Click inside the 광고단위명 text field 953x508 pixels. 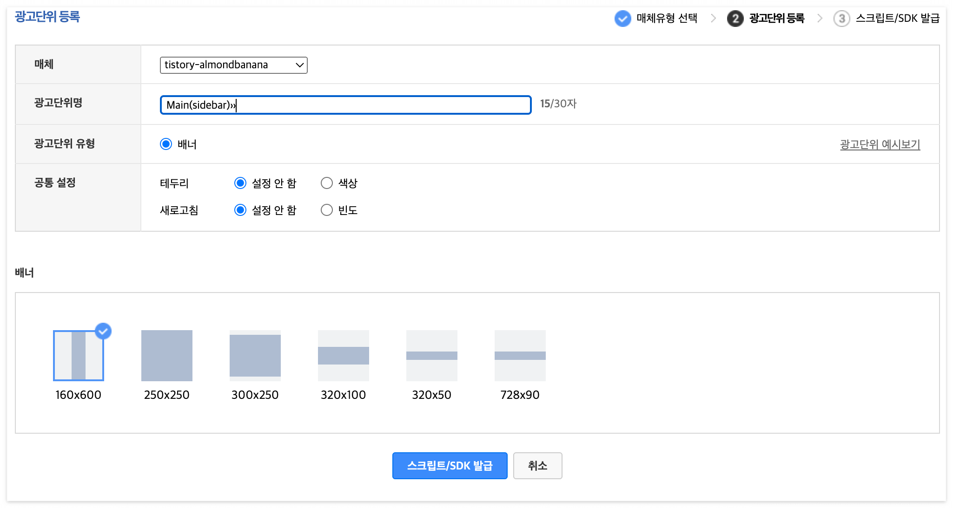(345, 105)
